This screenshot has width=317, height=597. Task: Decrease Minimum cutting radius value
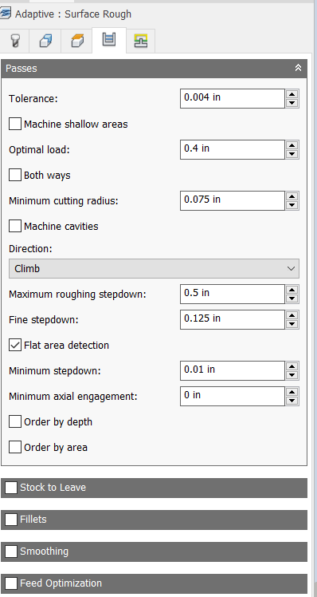click(292, 205)
